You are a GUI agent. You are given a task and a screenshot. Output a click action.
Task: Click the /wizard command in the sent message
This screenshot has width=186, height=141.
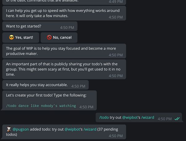pos(148,118)
